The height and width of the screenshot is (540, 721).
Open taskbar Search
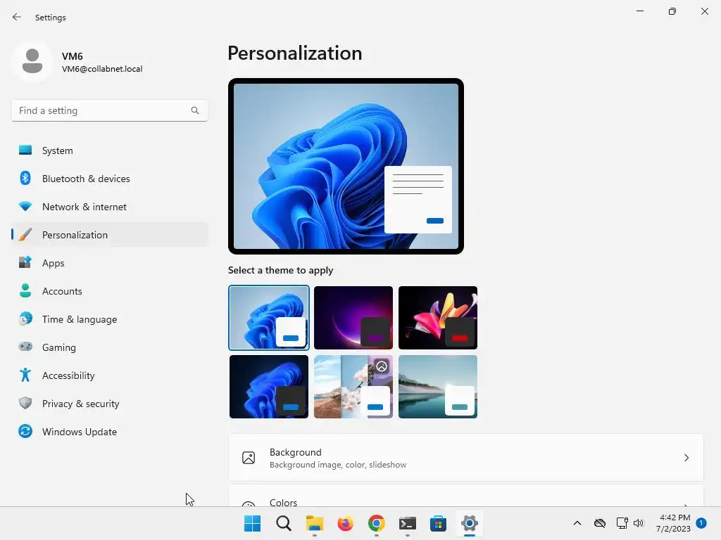(283, 523)
